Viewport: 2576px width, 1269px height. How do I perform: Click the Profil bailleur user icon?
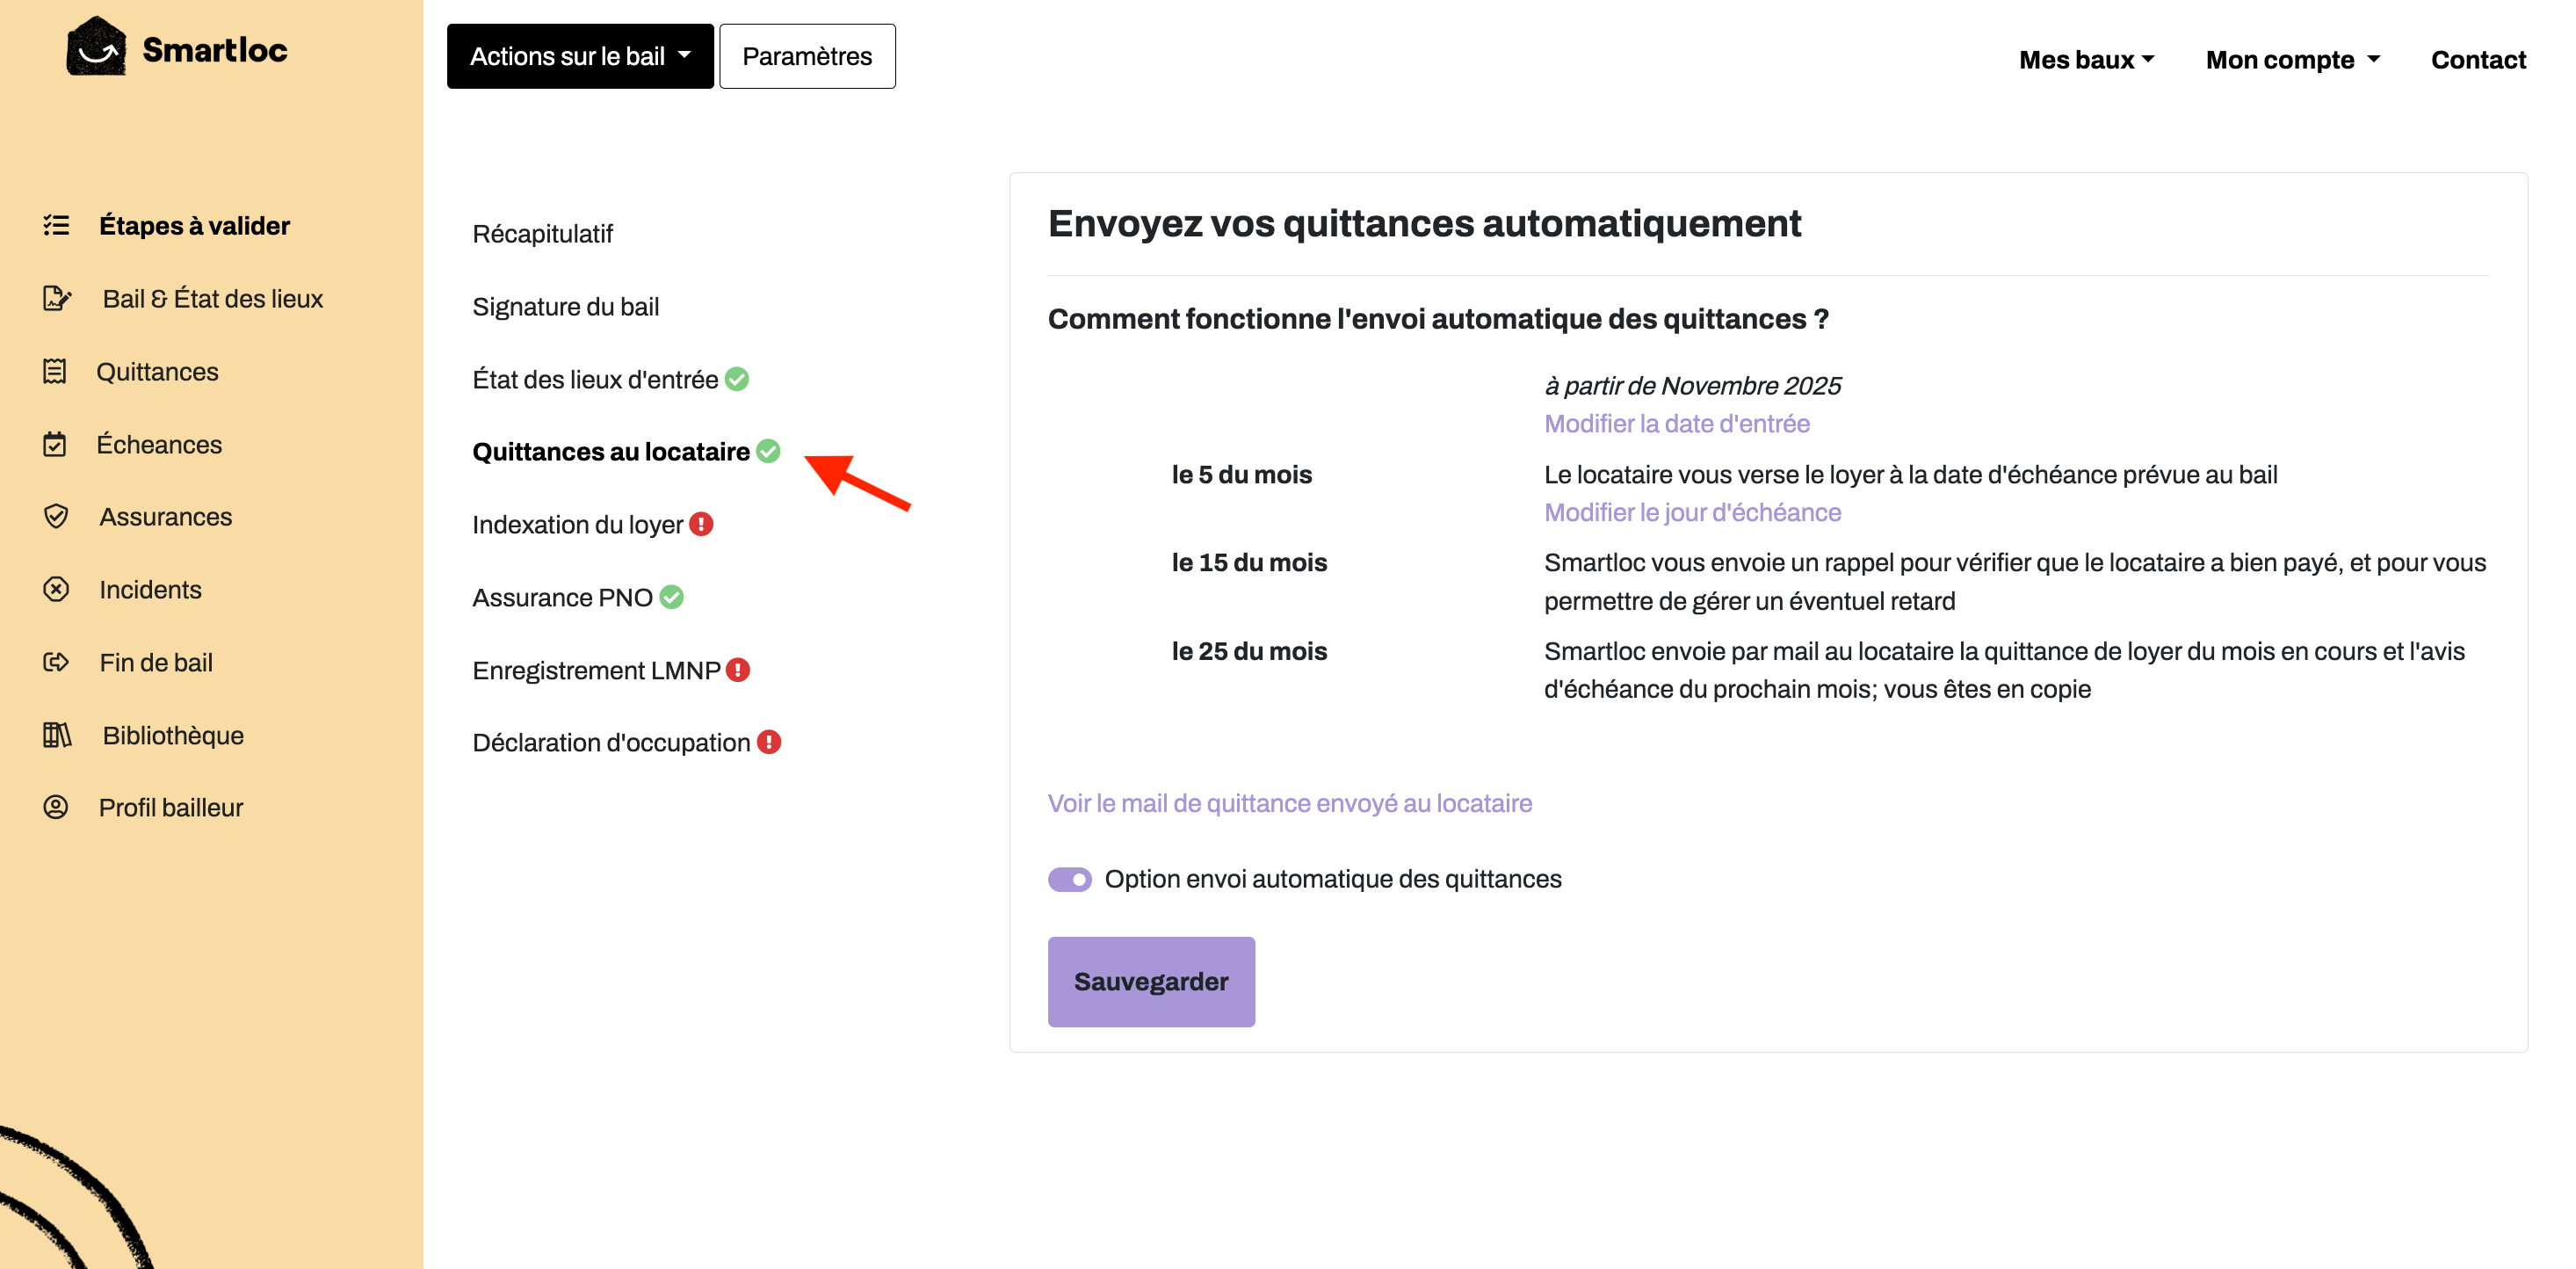[56, 807]
